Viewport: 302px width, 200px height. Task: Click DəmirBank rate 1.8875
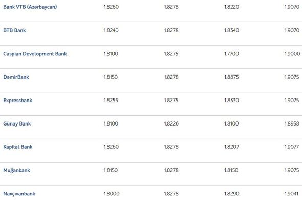pos(231,77)
